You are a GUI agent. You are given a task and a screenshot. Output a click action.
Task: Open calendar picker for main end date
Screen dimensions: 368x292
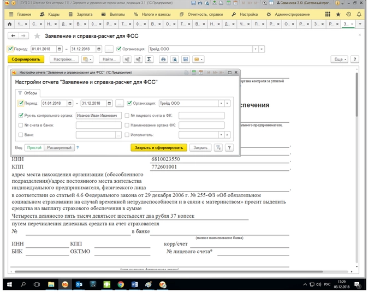(x=99, y=49)
